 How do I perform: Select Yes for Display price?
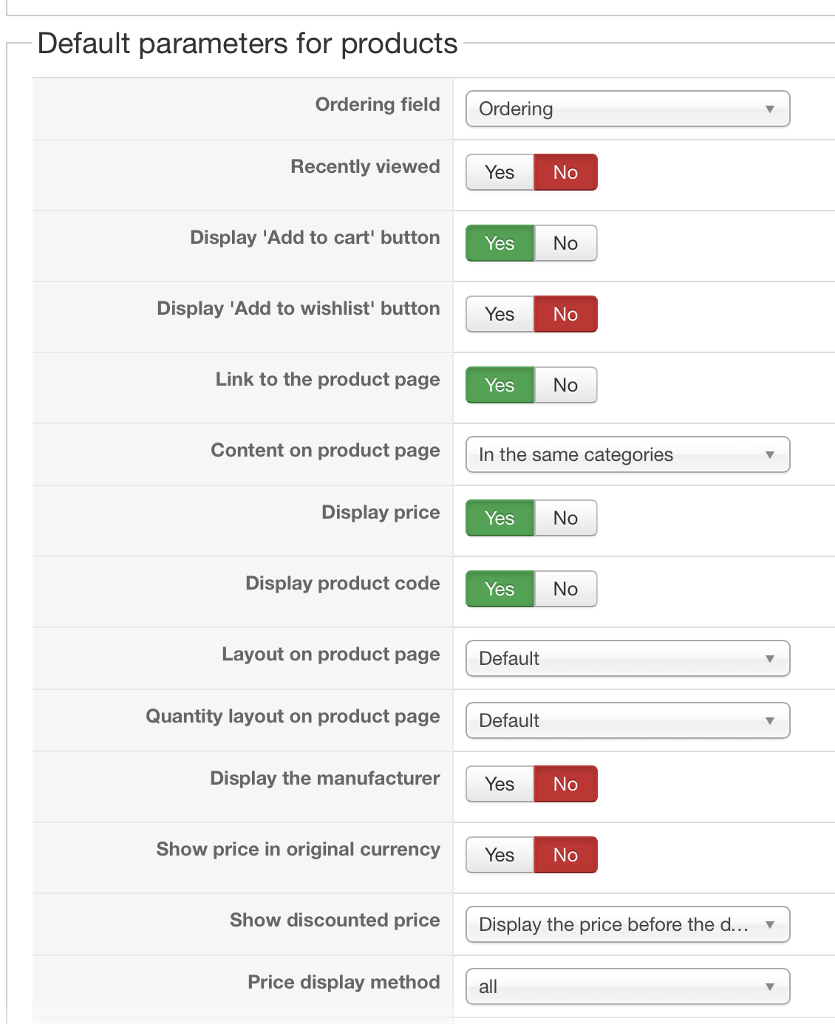pos(500,518)
